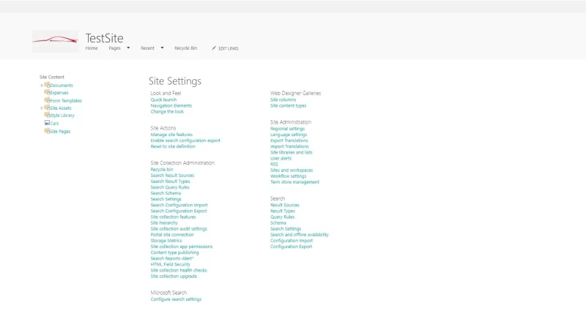Open the Pages dropdown arrow
Viewport: 586px width, 311px height.
[x=128, y=48]
